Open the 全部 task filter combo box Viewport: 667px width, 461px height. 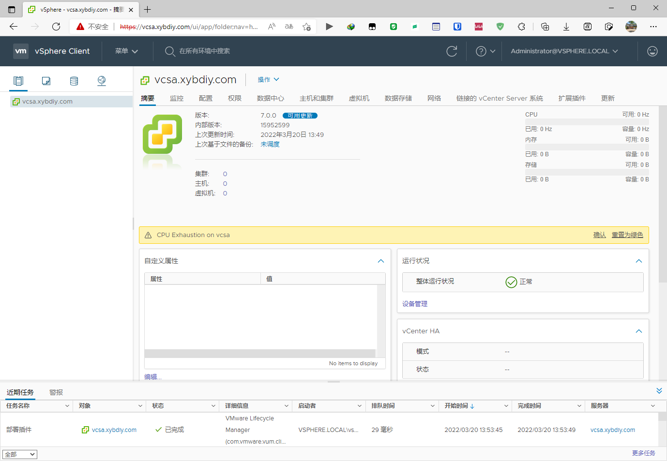(20, 454)
